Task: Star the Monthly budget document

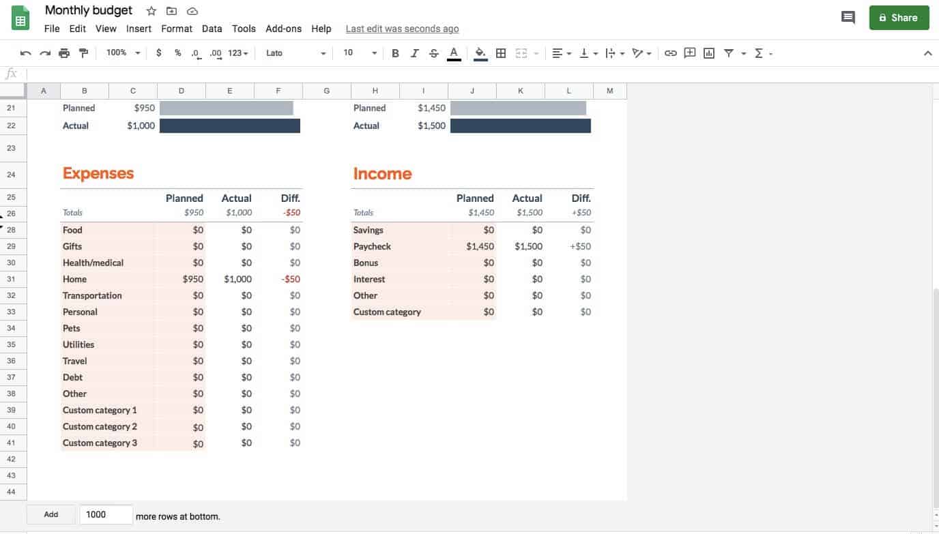Action: [x=151, y=11]
